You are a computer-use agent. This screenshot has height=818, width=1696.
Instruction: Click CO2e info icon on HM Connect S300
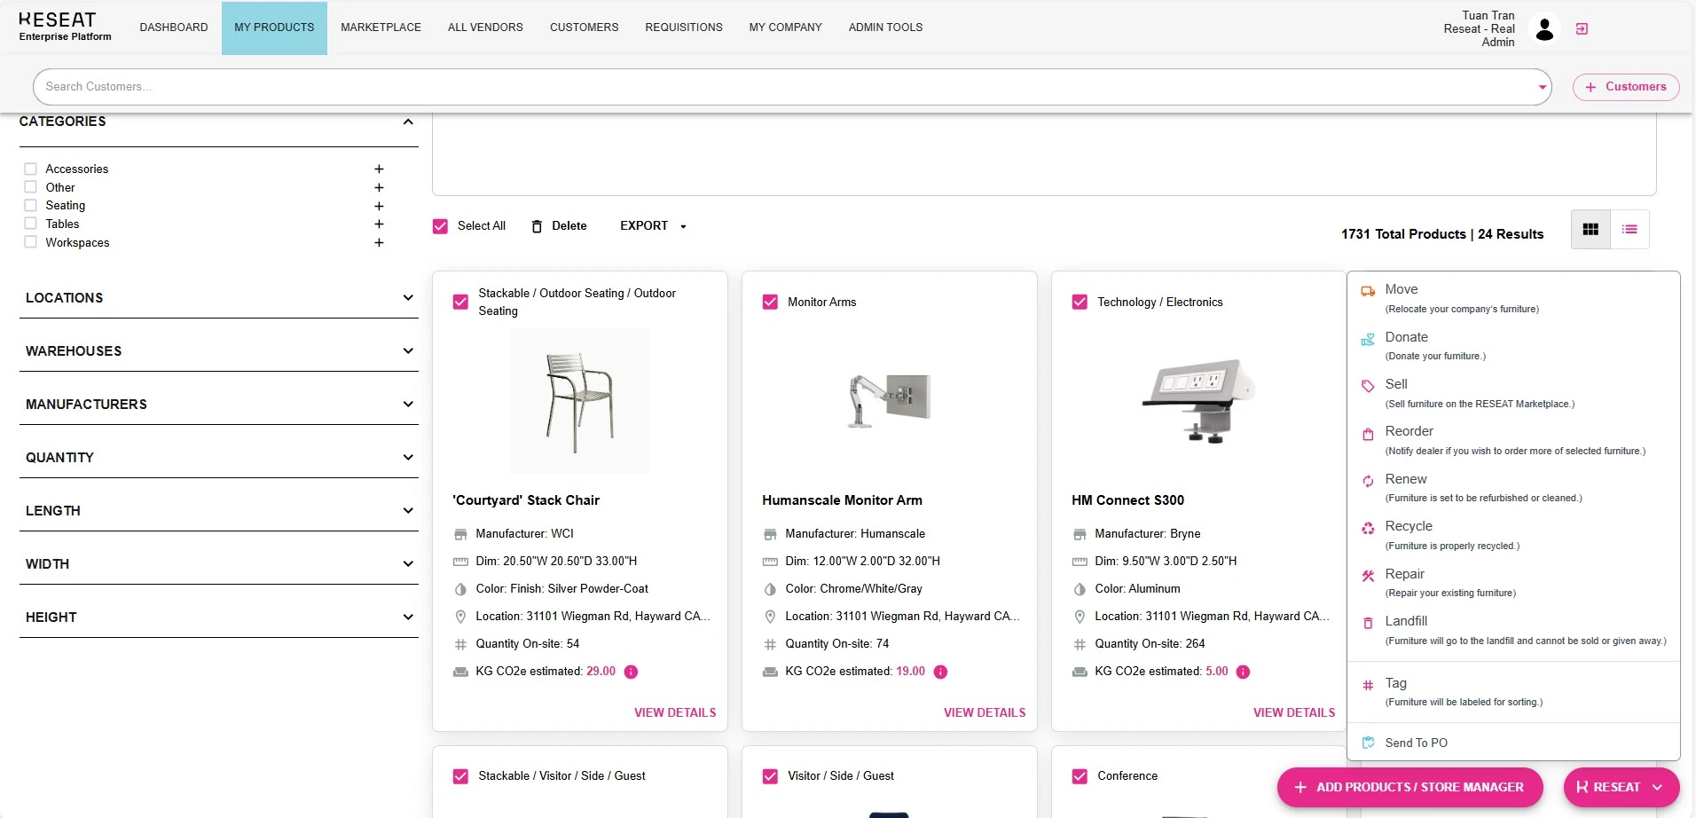pos(1243,672)
